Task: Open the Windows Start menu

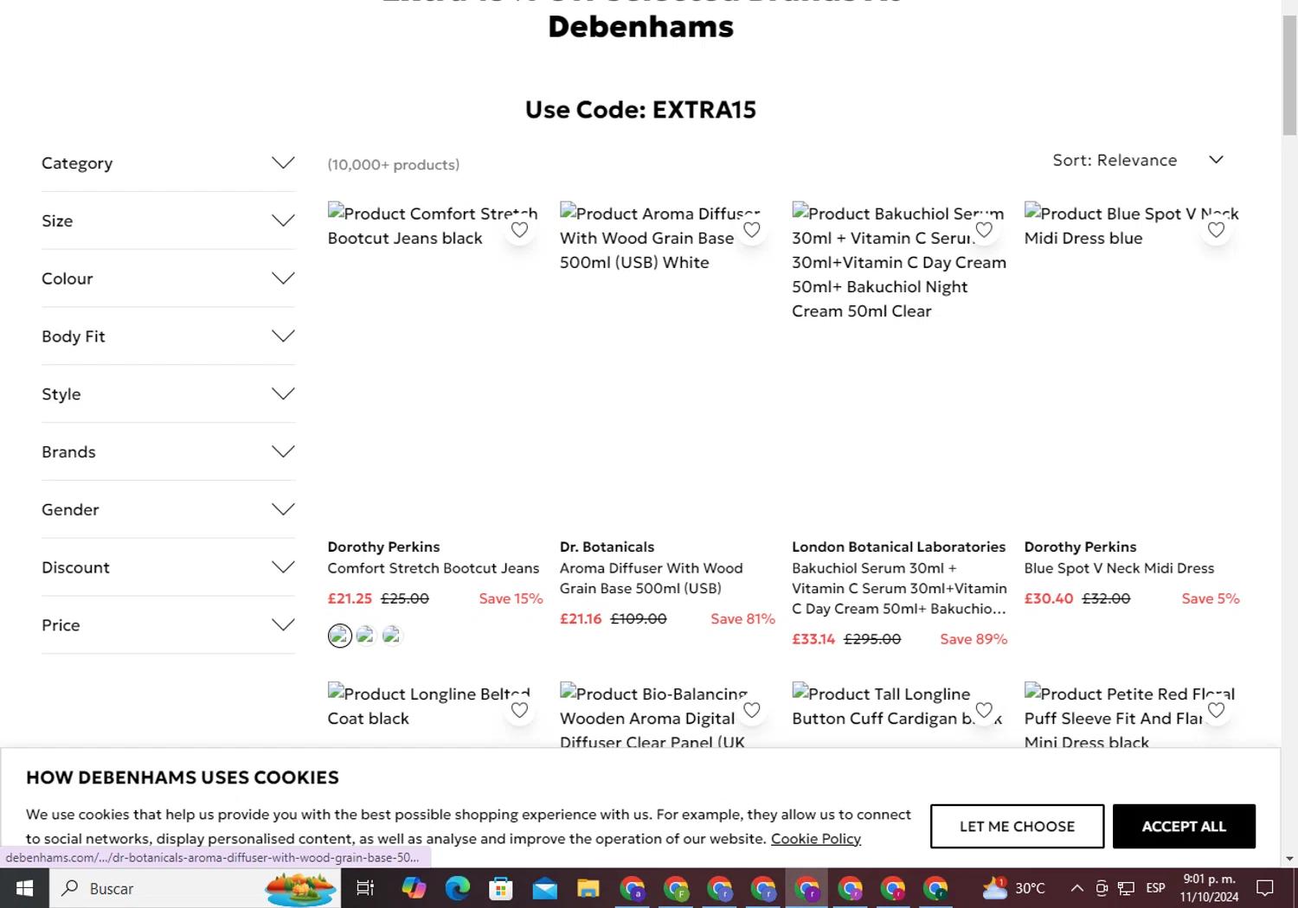Action: (24, 888)
